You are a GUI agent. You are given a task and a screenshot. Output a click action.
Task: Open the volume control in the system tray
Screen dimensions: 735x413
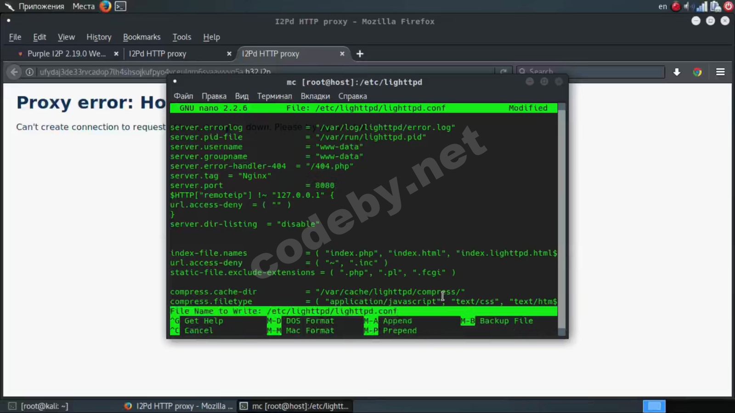[x=687, y=6]
